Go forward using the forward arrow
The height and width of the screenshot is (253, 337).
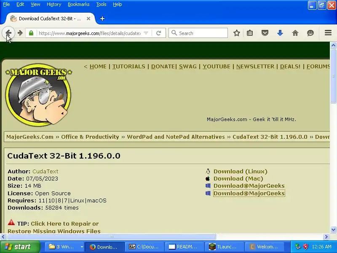coord(20,33)
